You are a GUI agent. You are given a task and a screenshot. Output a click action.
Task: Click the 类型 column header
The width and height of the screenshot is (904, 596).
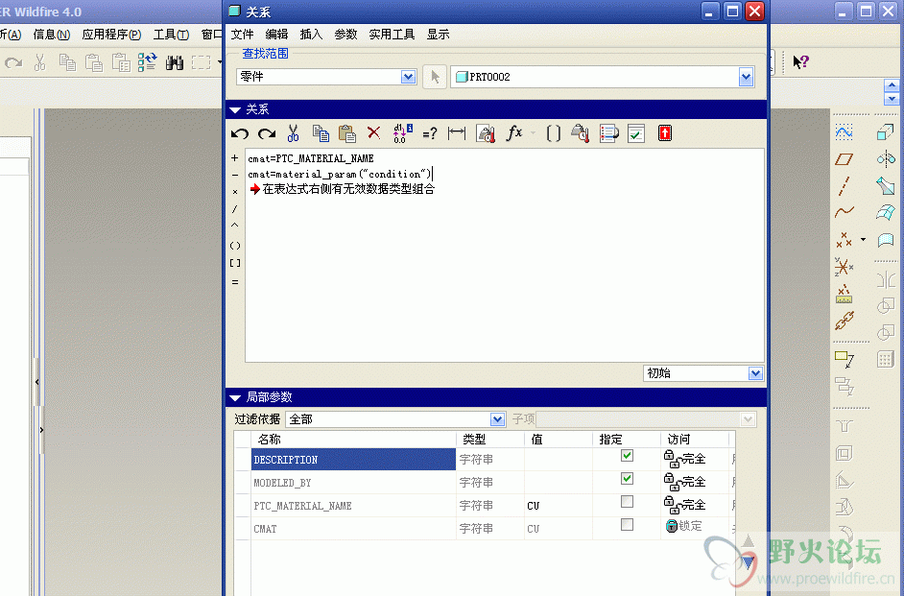[x=490, y=440]
